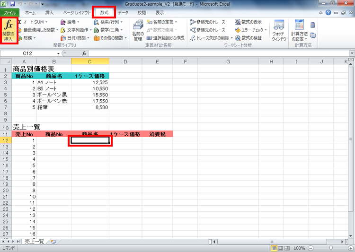Viewport: 355px width, 252px height.
Task: Click the Save icon in Quick Access Toolbar
Action: [13, 4]
